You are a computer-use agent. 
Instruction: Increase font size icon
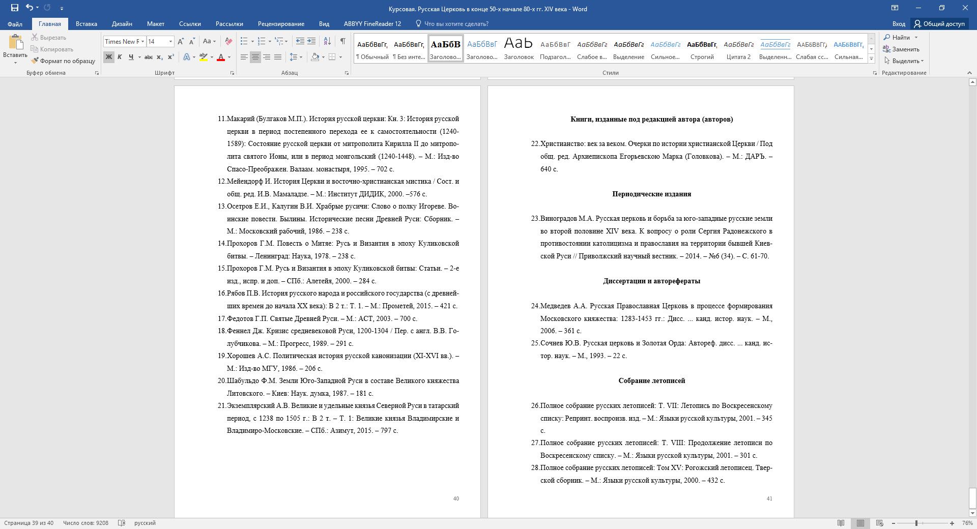[181, 42]
